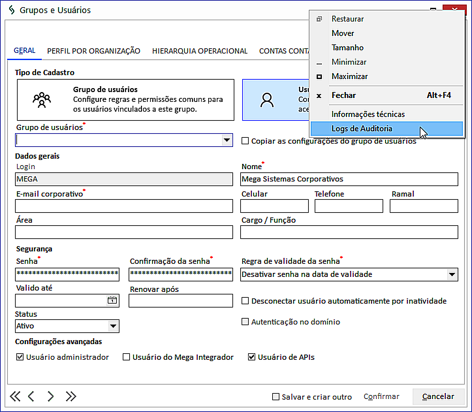Image resolution: width=472 pixels, height=412 pixels.
Task: Click the Renovar após input field
Action: tap(181, 301)
